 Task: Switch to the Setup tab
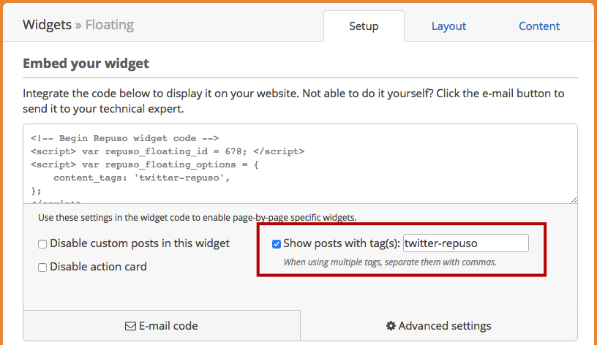click(364, 26)
